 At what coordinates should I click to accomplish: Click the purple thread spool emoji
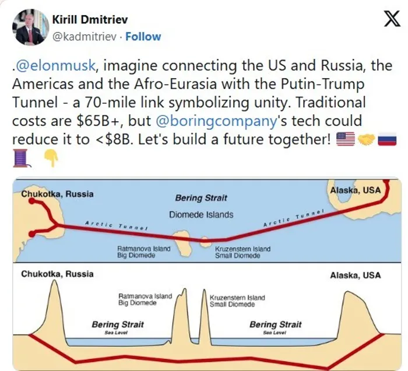21,158
